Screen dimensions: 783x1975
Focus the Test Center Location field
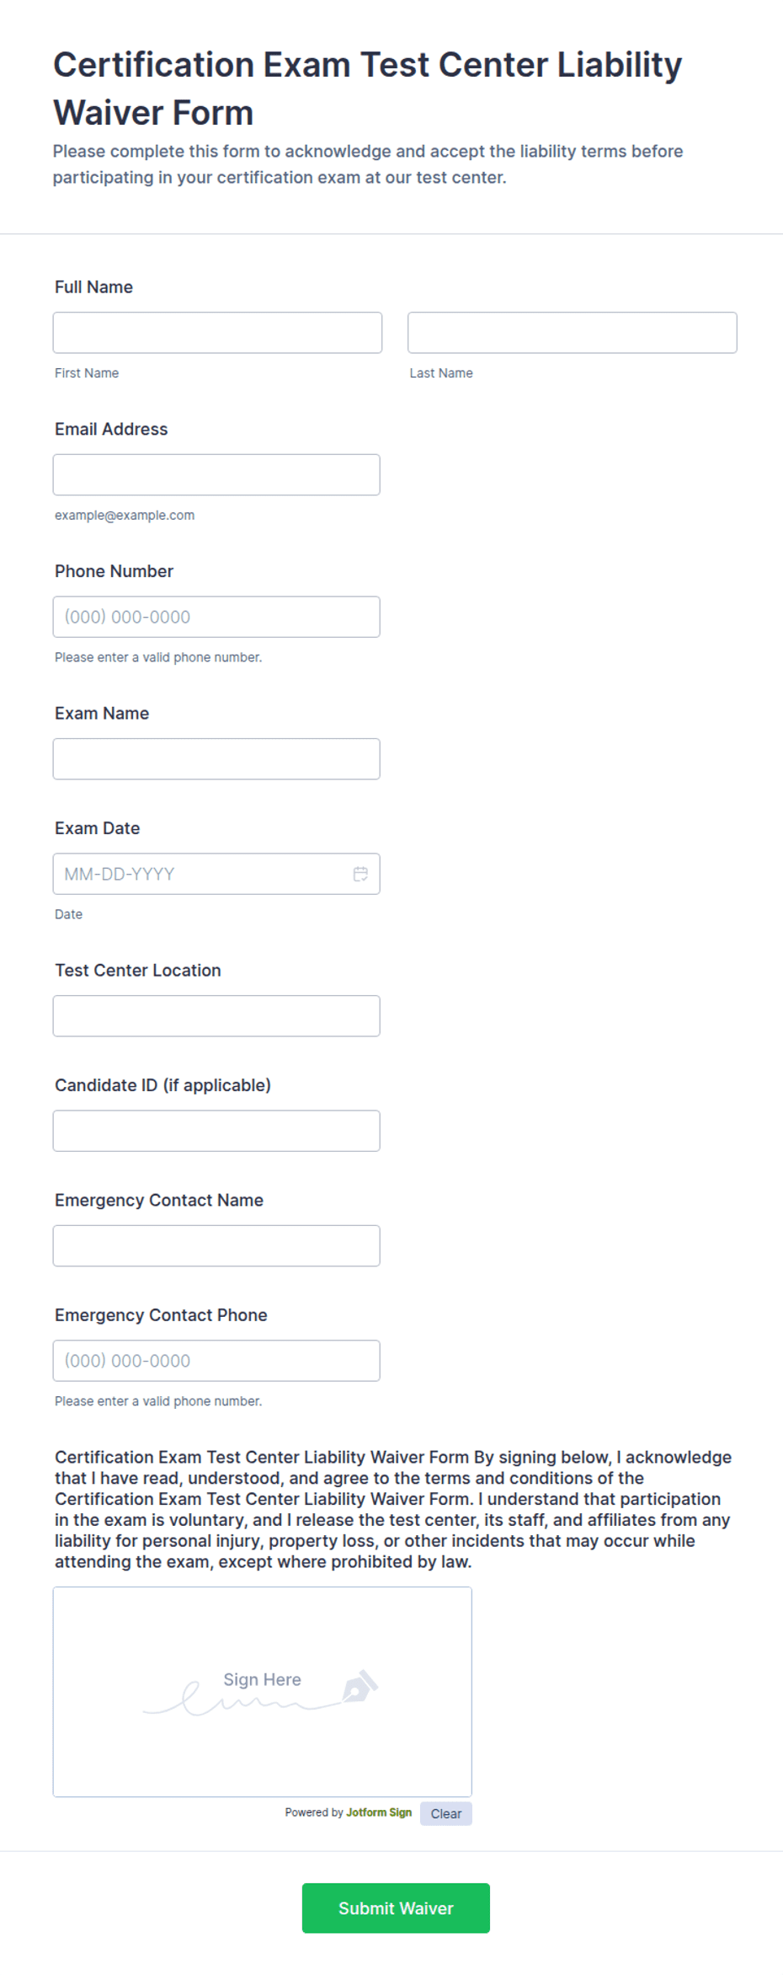(x=216, y=1016)
